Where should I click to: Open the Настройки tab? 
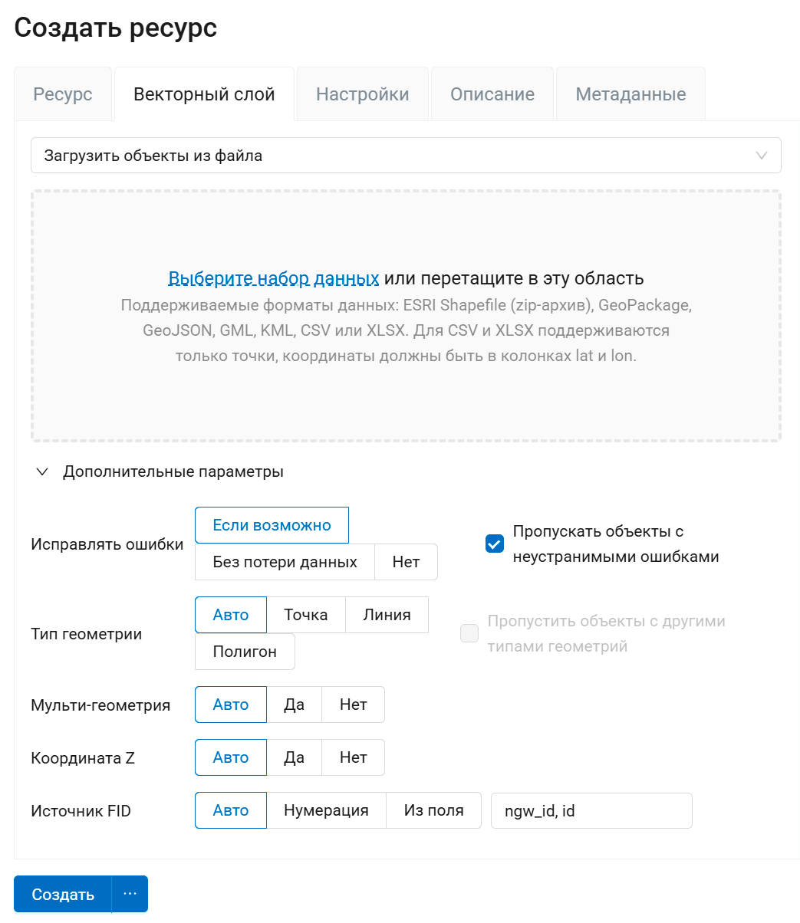click(362, 94)
